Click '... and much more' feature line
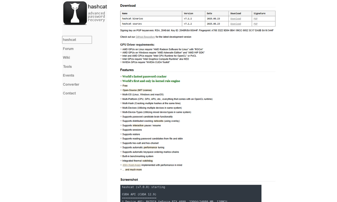 point(132,170)
